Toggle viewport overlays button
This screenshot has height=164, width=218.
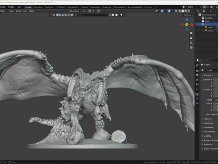[x=169, y=11]
